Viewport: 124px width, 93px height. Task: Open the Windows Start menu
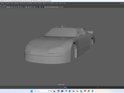pos(32,91)
